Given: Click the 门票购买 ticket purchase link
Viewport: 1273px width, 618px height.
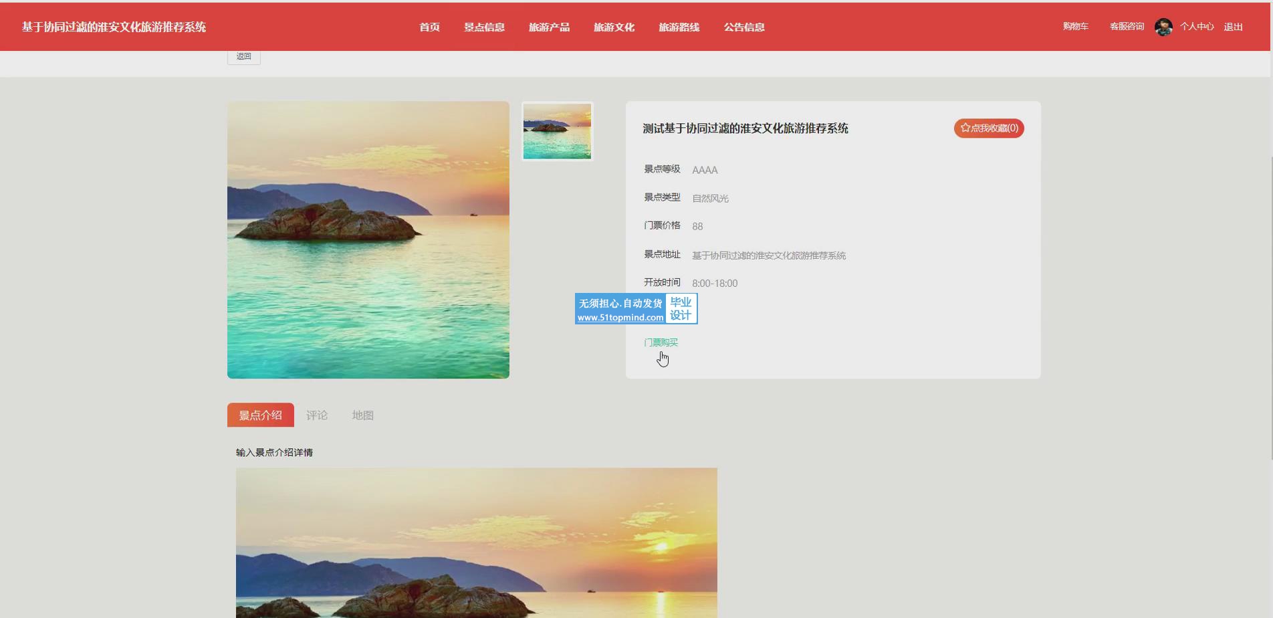Looking at the screenshot, I should [661, 342].
